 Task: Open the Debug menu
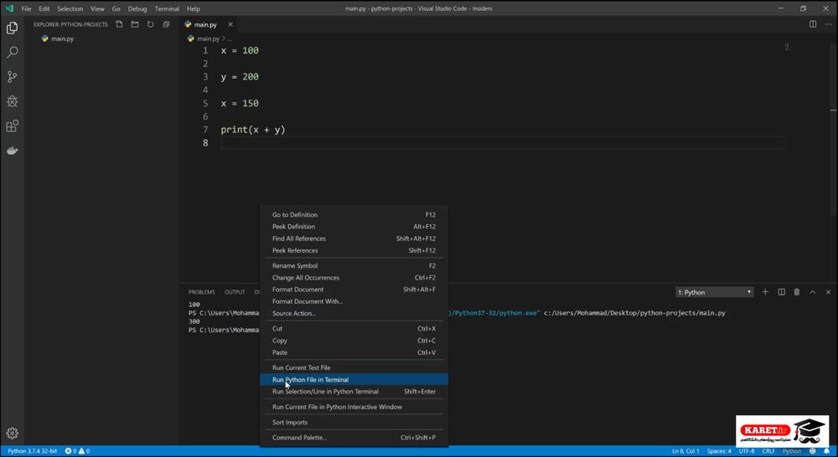[137, 8]
